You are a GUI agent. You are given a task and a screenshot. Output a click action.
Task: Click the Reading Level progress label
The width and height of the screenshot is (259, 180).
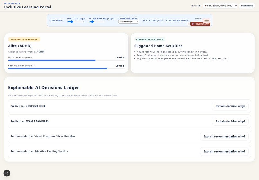pos(22,66)
